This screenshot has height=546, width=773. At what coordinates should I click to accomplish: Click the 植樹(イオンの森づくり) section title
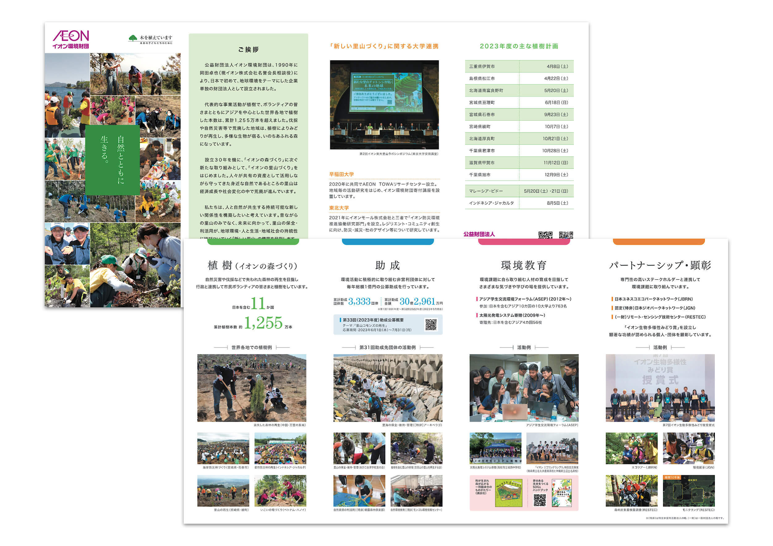point(252,266)
